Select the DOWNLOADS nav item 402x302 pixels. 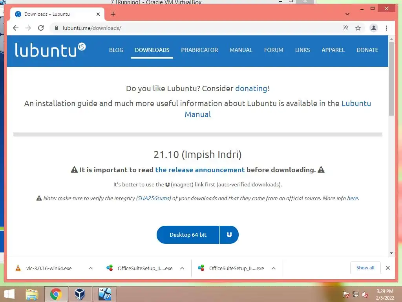[x=152, y=50]
